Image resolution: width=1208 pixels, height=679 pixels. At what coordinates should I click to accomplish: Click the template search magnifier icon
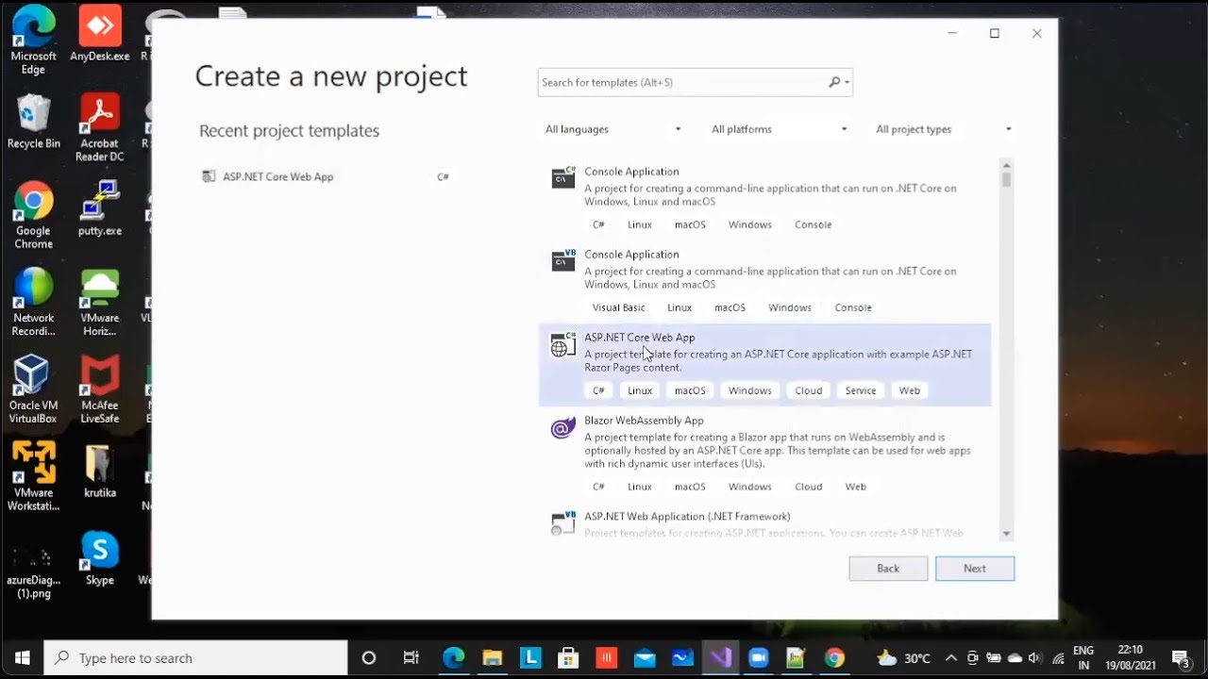(x=835, y=82)
